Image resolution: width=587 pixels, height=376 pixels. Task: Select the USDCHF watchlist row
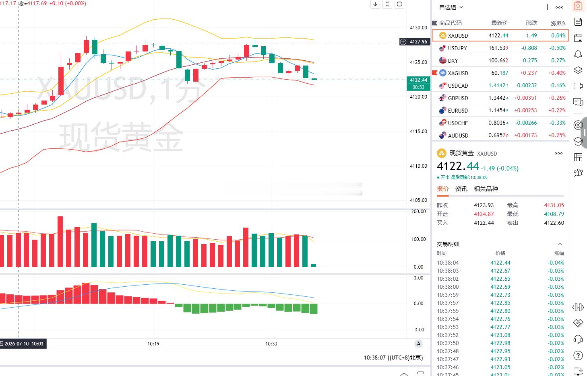(500, 123)
